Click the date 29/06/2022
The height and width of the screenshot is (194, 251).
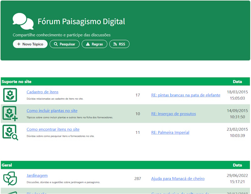pyautogui.click(x=237, y=175)
